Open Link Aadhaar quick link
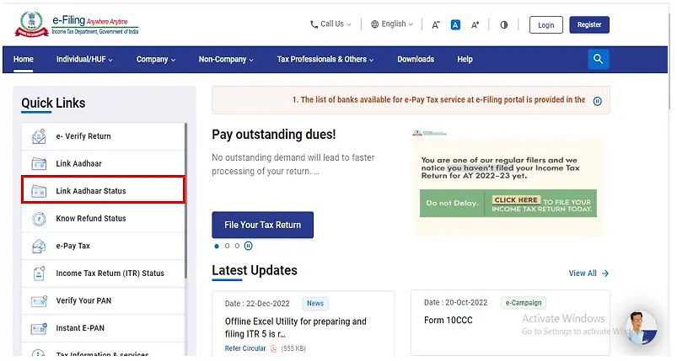The width and height of the screenshot is (677, 361). coord(104,164)
